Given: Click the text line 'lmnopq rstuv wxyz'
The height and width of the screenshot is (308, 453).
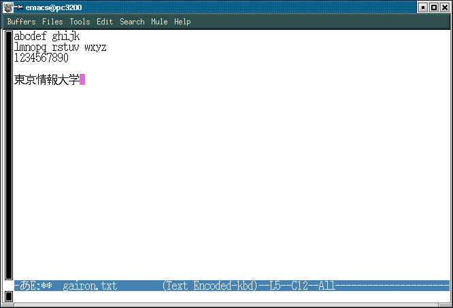Looking at the screenshot, I should click(x=61, y=47).
